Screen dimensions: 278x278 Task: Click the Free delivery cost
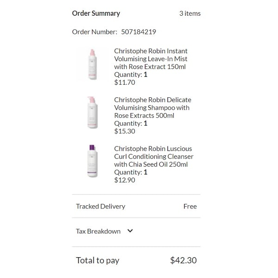coord(190,206)
